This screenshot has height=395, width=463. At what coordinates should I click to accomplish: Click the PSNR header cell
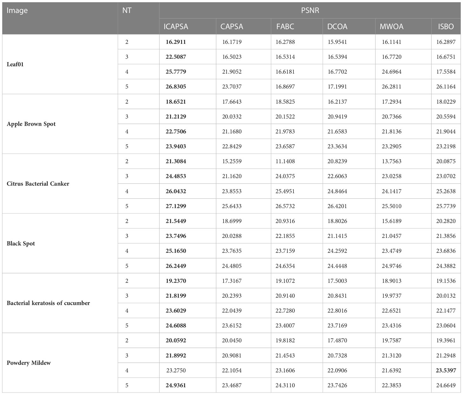[x=310, y=10]
